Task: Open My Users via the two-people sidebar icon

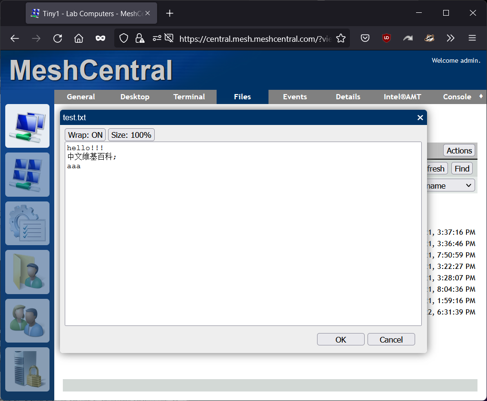Action: point(27,320)
